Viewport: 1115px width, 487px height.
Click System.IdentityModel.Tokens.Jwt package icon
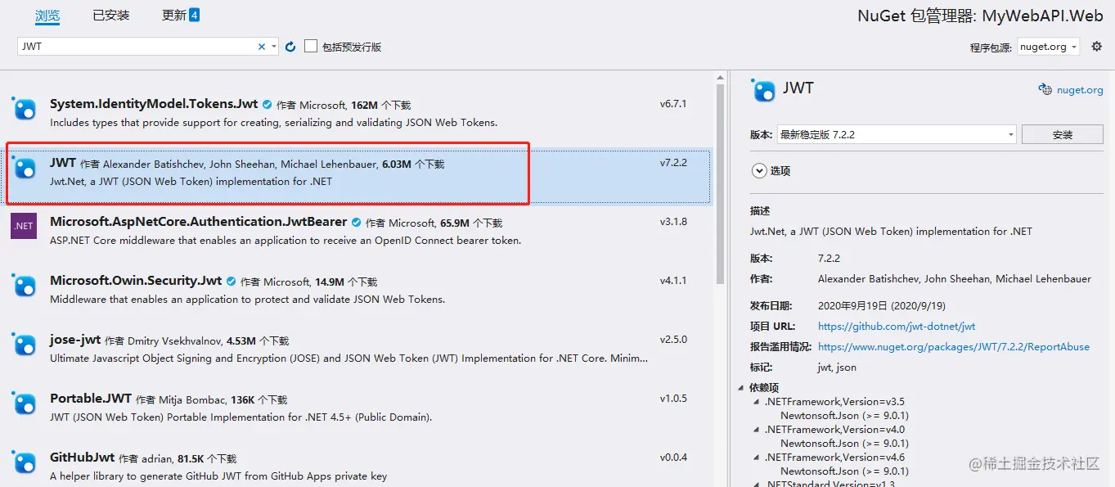(24, 108)
